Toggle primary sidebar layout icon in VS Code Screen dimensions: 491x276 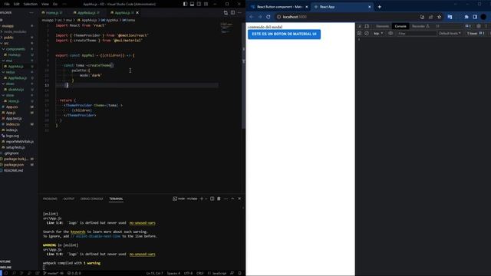click(185, 4)
